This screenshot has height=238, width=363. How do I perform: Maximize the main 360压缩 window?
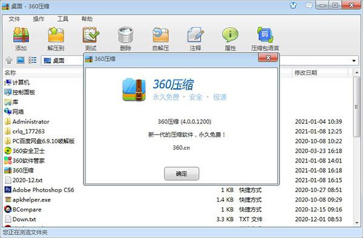[335, 5]
